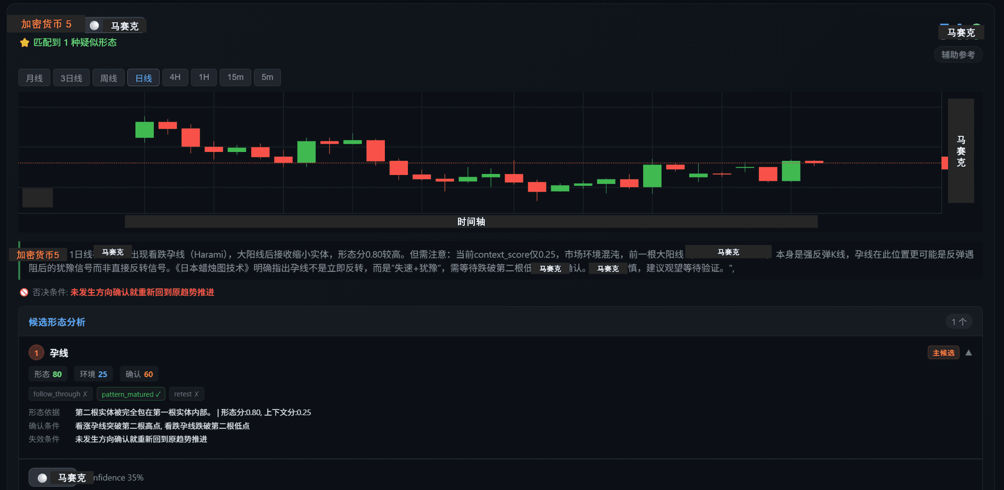Screen dimensions: 1004x490
Task: Collapse the 孕线 candidate with the triangle arrow
Action: [968, 353]
